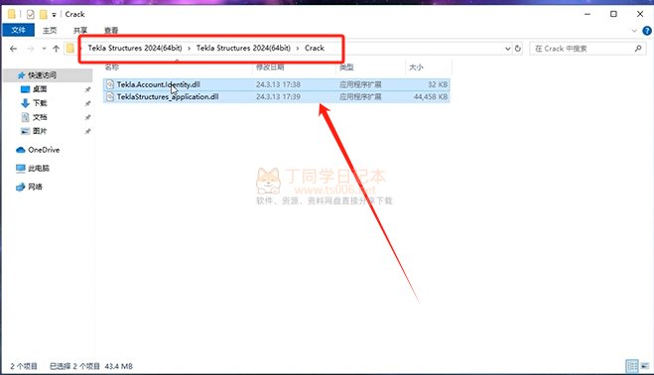Go forward with the right arrow button
The image size is (654, 375).
tap(31, 49)
